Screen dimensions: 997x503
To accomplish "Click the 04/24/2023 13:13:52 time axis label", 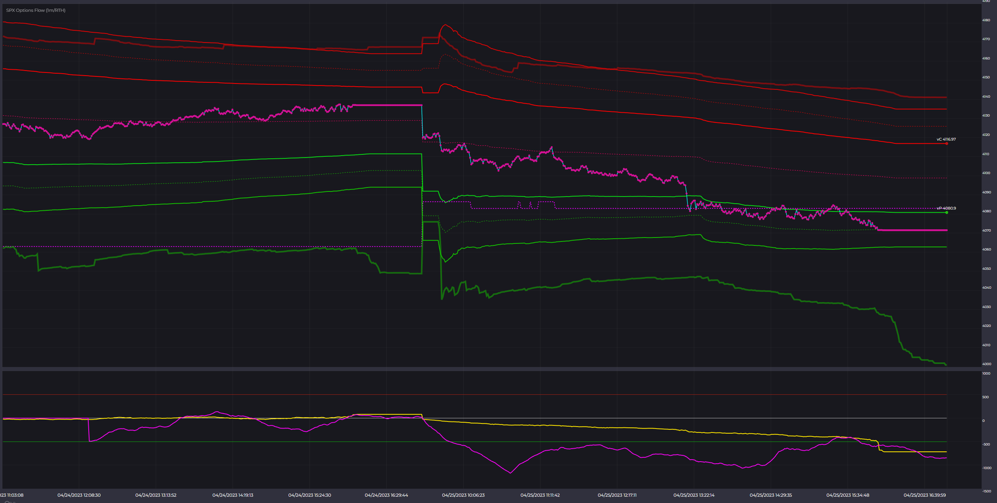I will click(x=156, y=495).
